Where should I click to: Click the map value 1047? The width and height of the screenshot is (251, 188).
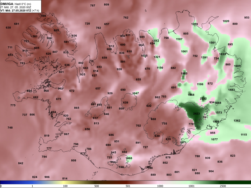click(x=136, y=93)
